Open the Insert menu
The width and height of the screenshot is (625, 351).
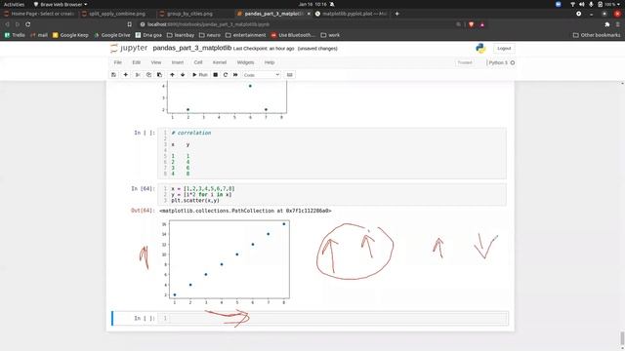(x=178, y=62)
